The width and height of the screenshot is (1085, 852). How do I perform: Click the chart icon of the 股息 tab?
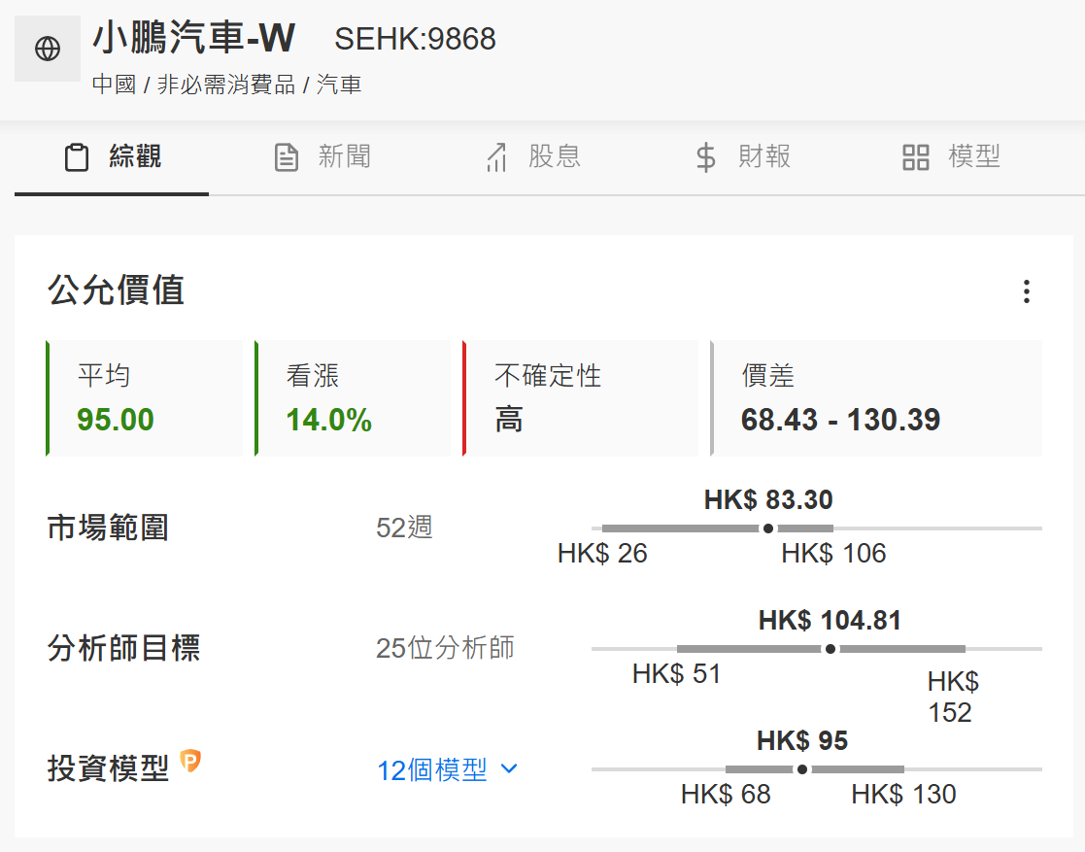tap(496, 157)
